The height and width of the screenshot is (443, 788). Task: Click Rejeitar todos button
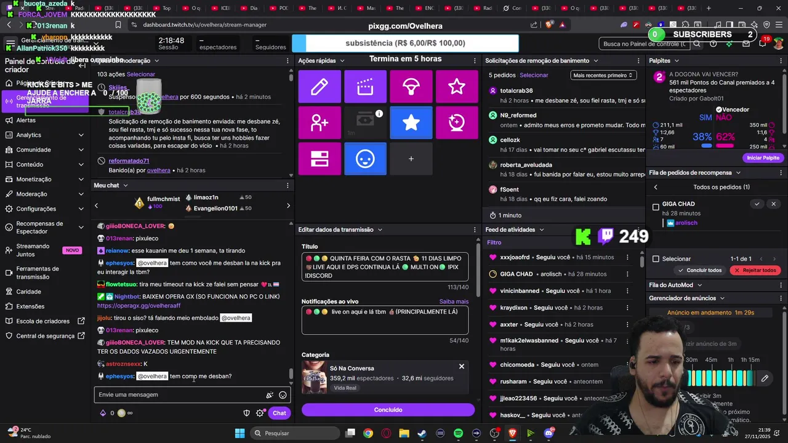[x=755, y=270]
